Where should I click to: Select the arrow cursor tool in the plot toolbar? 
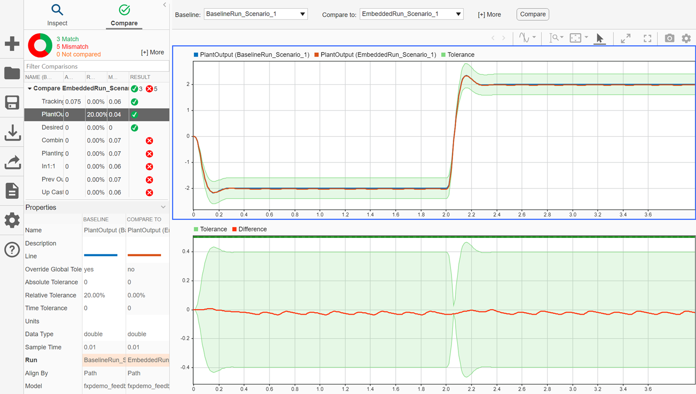(x=599, y=38)
